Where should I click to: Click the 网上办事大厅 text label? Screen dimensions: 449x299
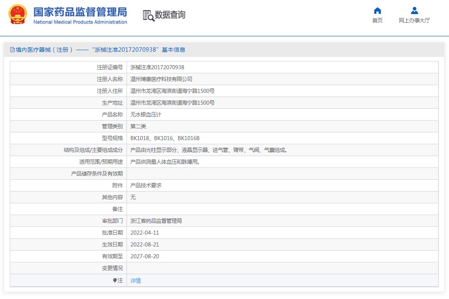pyautogui.click(x=414, y=20)
